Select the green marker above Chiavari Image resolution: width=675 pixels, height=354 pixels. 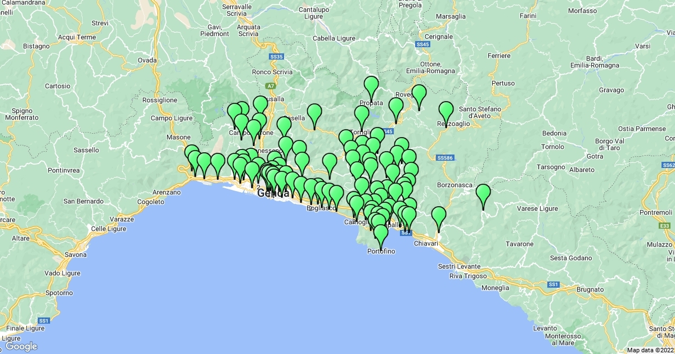pyautogui.click(x=439, y=217)
